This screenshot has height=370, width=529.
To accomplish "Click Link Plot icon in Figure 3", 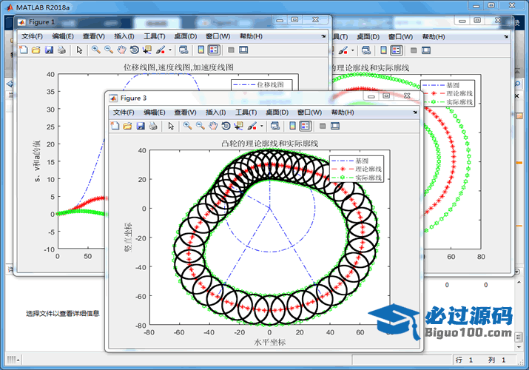I will pyautogui.click(x=275, y=126).
